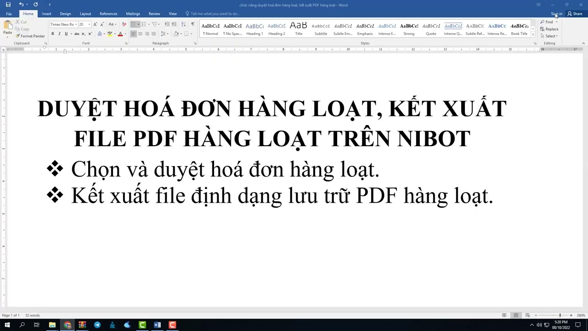Image resolution: width=588 pixels, height=331 pixels.
Task: Toggle underline formatting
Action: tap(66, 34)
